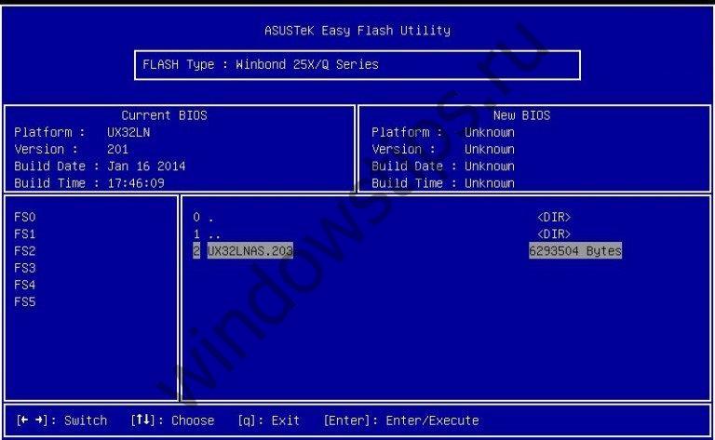The height and width of the screenshot is (440, 715).
Task: Click the 6293504 Bytes file size
Action: [575, 250]
